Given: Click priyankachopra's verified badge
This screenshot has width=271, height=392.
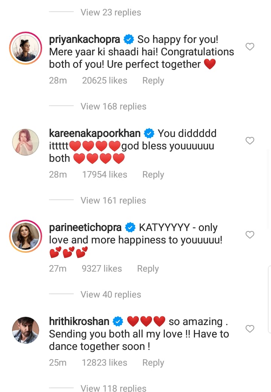Looking at the screenshot, I should pyautogui.click(x=129, y=38).
